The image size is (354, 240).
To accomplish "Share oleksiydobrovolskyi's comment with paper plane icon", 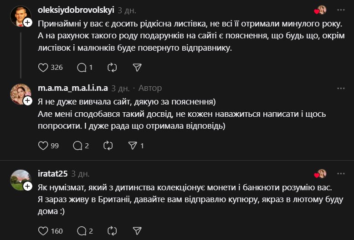I will point(137,68).
